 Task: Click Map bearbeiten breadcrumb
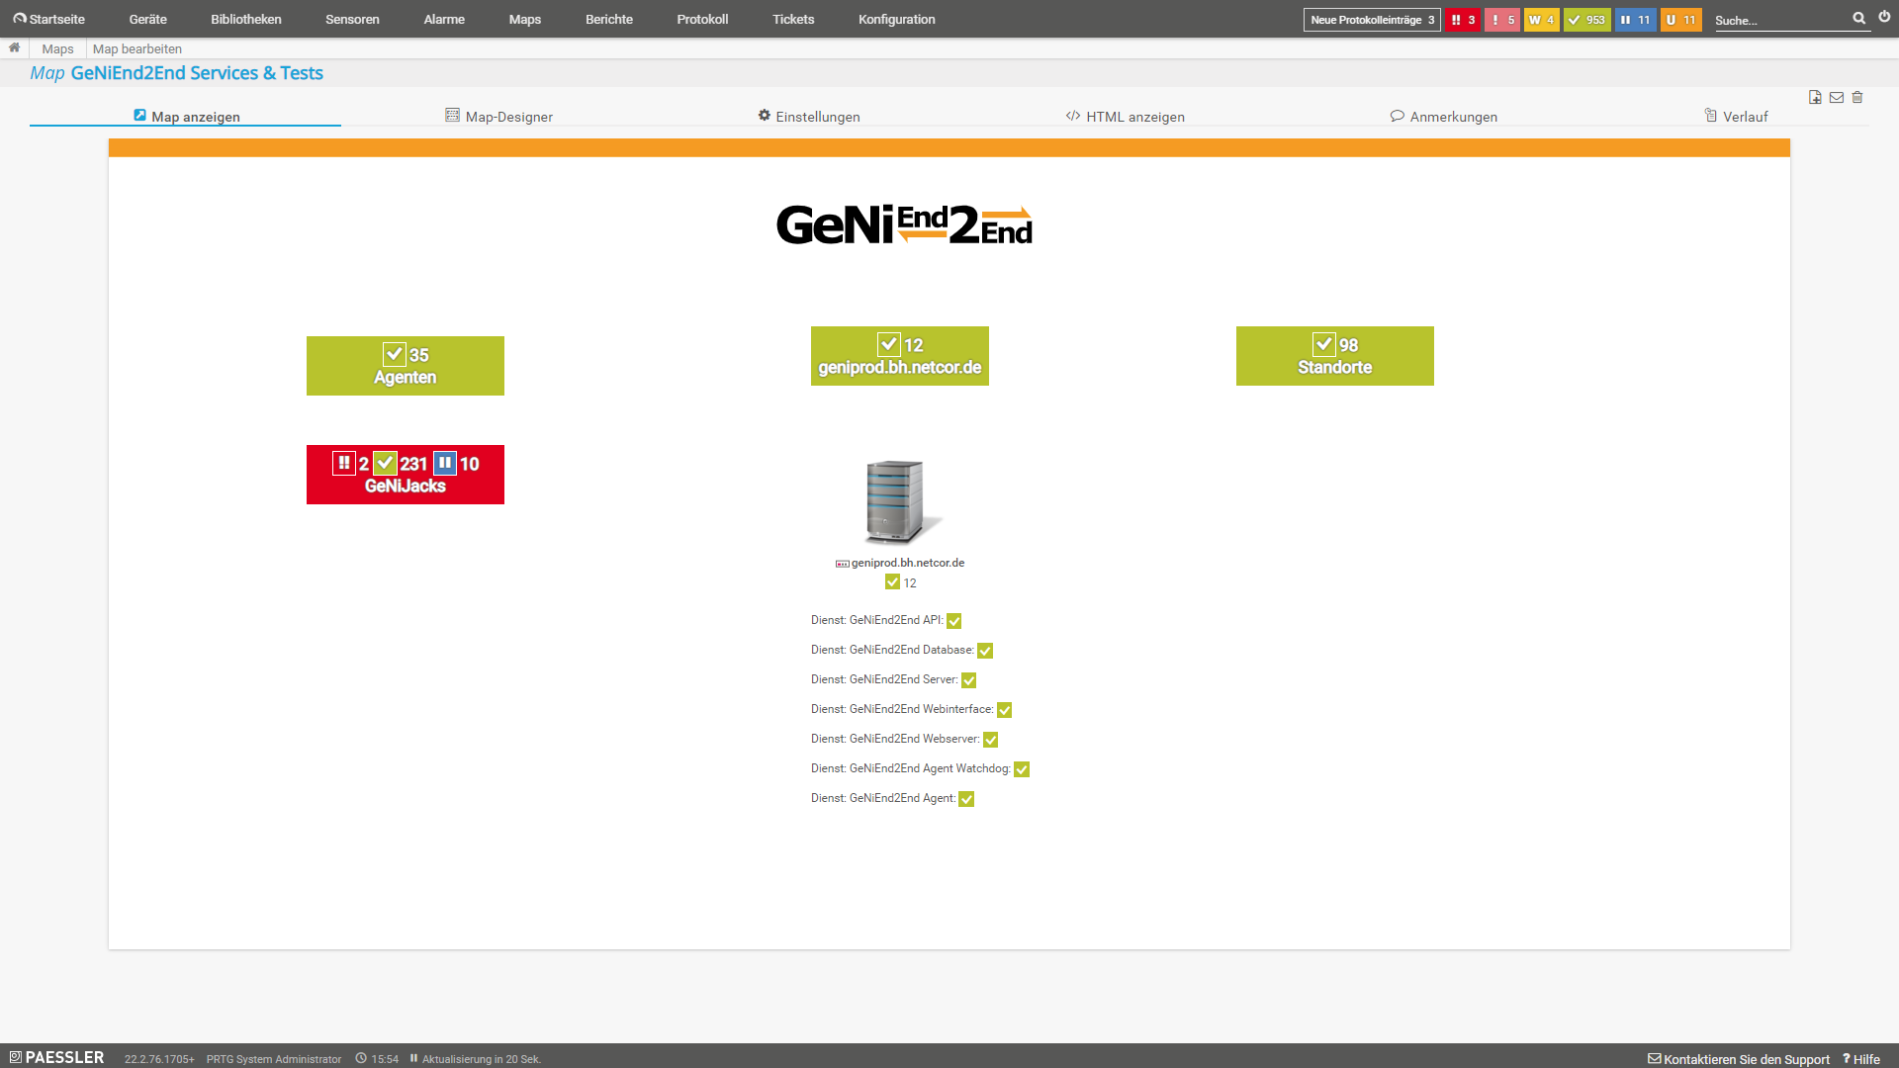137,48
